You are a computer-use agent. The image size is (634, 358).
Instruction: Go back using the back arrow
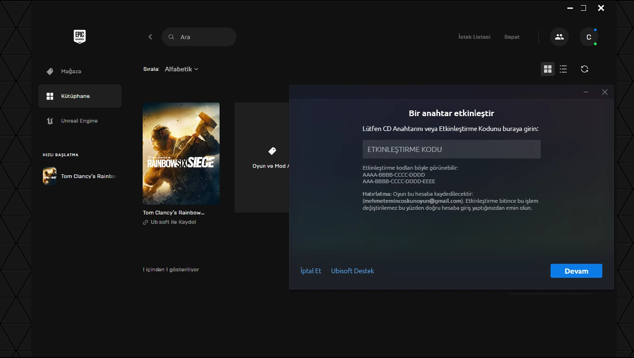click(150, 37)
